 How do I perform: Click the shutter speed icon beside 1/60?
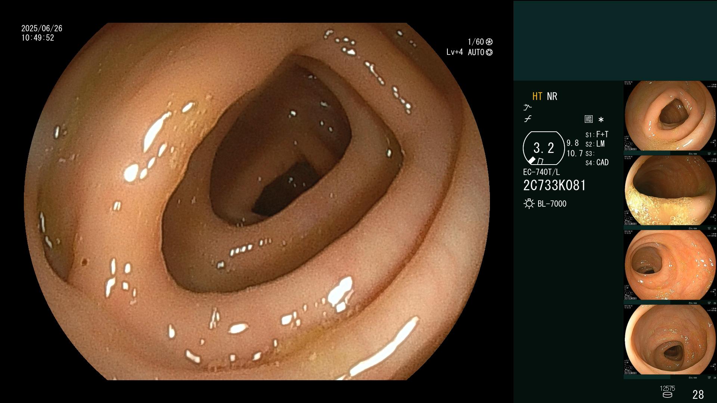(x=489, y=42)
